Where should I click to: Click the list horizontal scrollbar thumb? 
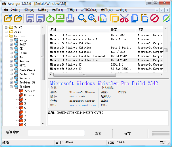click(x=84, y=74)
